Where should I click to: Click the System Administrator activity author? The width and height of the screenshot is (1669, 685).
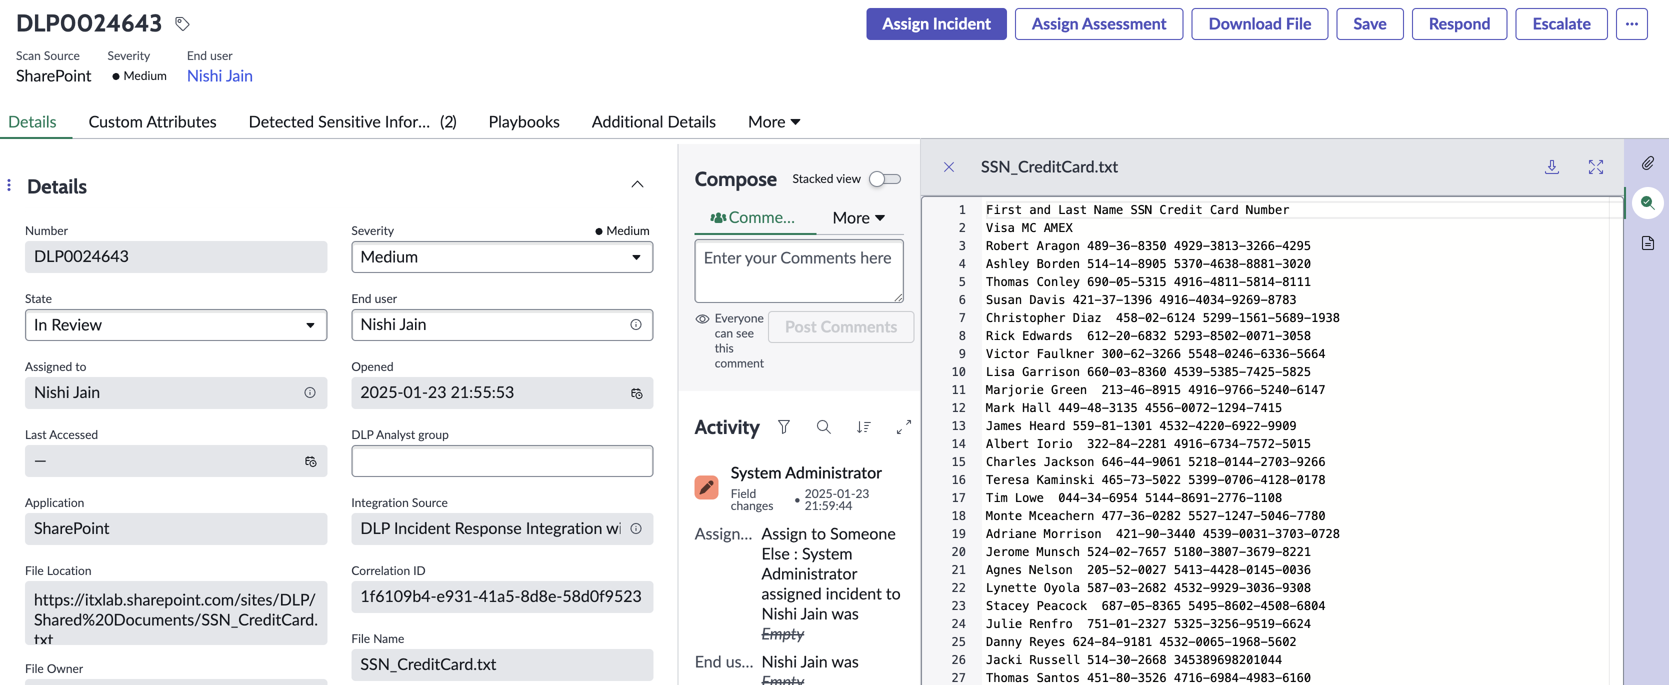coord(806,473)
